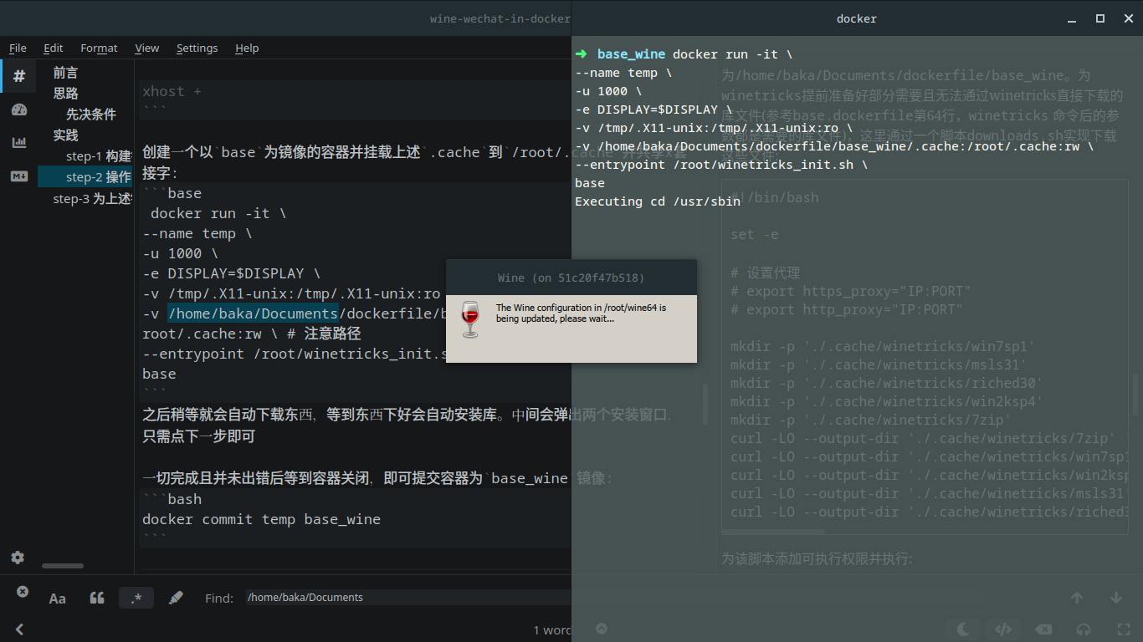This screenshot has height=642, width=1143.
Task: Jump to the previous match with up arrow
Action: click(x=1077, y=598)
